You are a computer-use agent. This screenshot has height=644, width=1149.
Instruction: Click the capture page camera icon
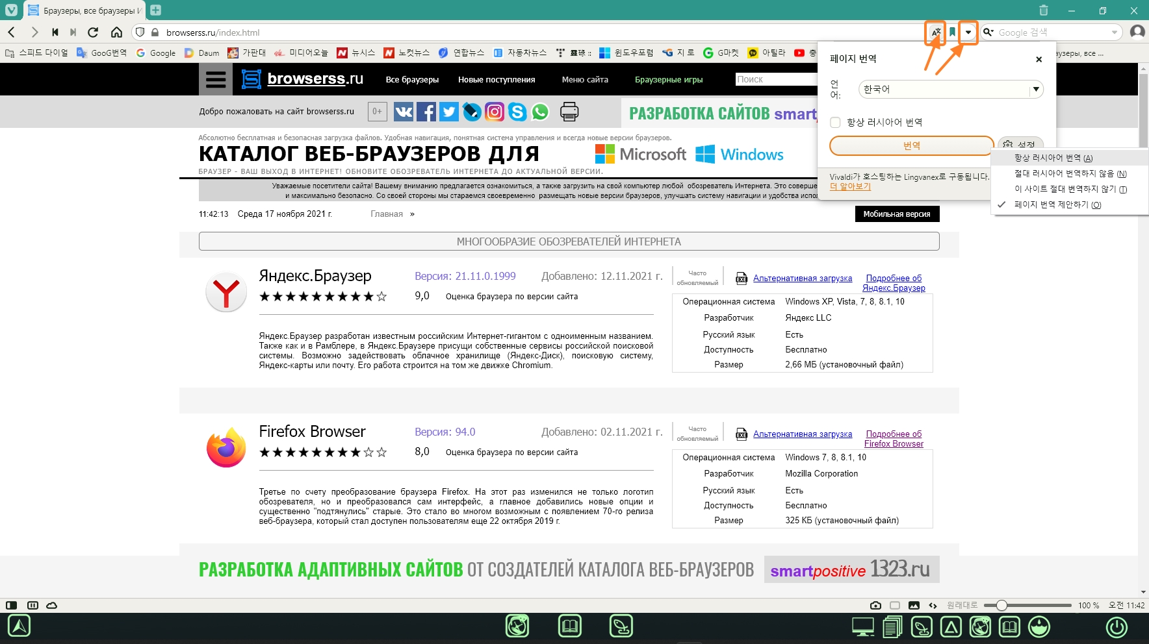(876, 605)
